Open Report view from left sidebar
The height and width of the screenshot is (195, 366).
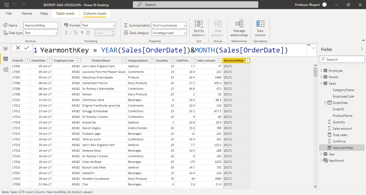pyautogui.click(x=5, y=48)
